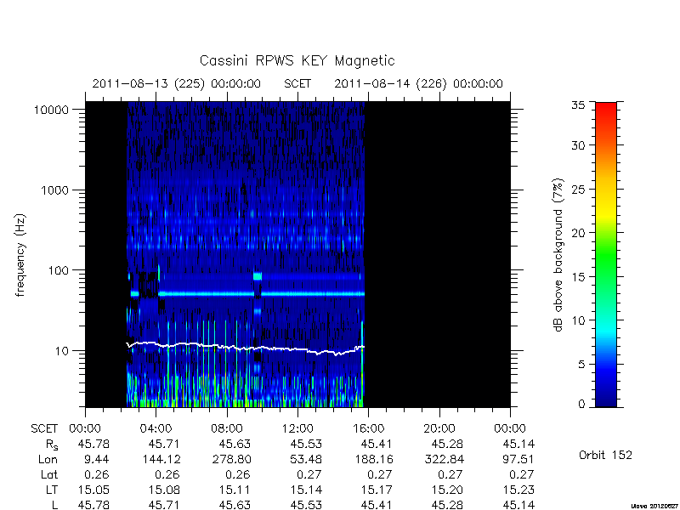Click the SCET row label below the plot
Viewport: 680px width, 510px height.
point(44,429)
